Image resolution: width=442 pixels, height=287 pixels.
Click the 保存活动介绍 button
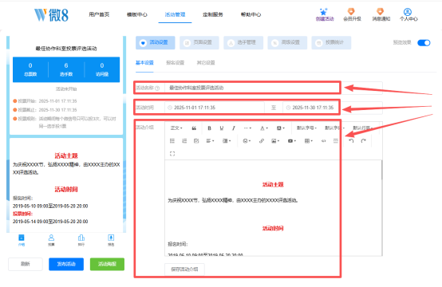(x=184, y=269)
